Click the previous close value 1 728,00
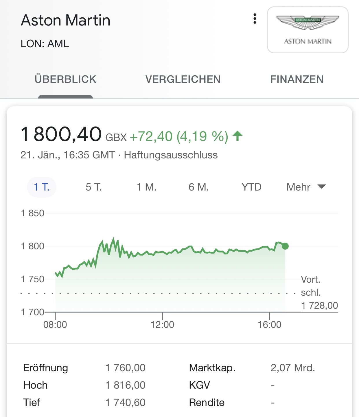 [319, 306]
